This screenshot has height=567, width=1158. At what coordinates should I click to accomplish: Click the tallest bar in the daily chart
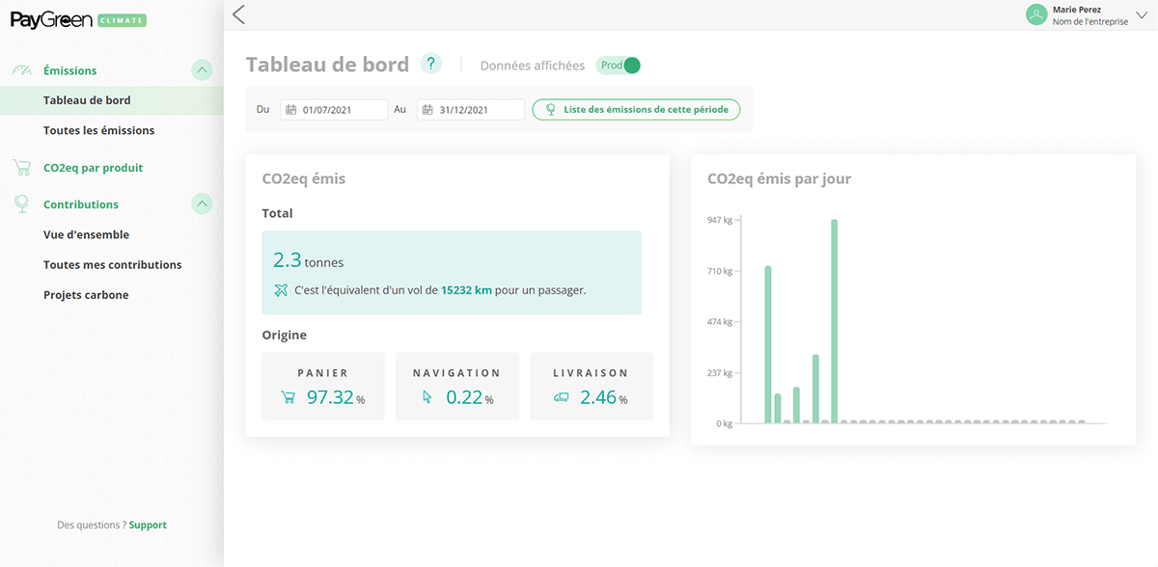[835, 321]
